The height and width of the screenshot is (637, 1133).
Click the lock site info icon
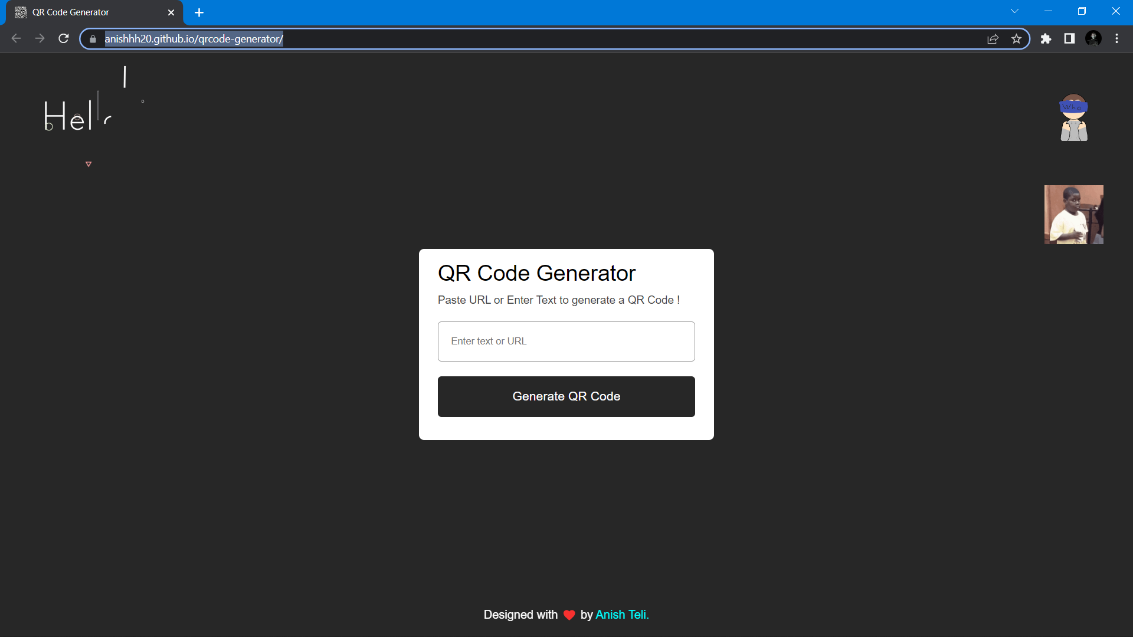(93, 39)
